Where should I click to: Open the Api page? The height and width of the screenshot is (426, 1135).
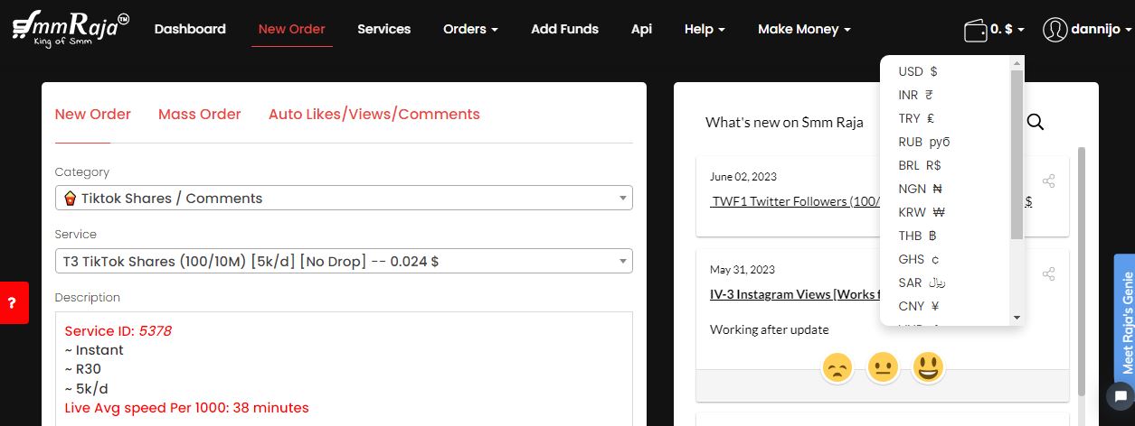[x=641, y=29]
